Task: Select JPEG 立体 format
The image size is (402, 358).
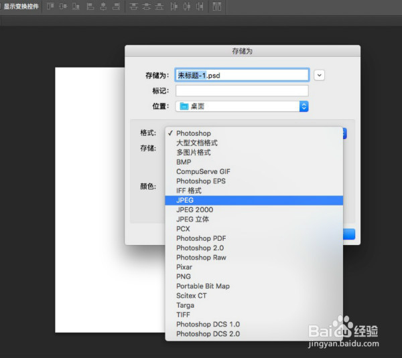Action: (x=254, y=219)
